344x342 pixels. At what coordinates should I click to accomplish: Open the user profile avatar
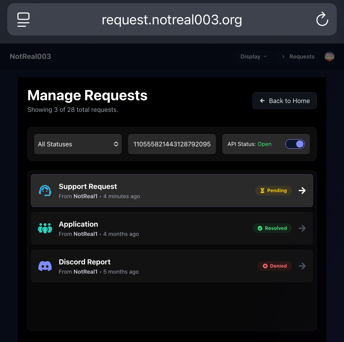(330, 56)
